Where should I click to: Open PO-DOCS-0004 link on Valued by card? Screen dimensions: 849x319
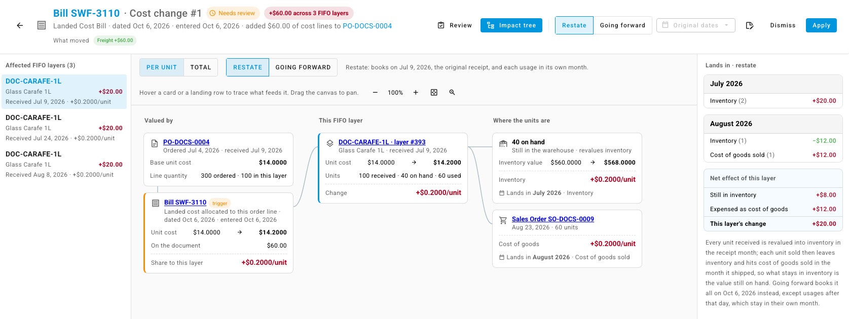click(187, 142)
